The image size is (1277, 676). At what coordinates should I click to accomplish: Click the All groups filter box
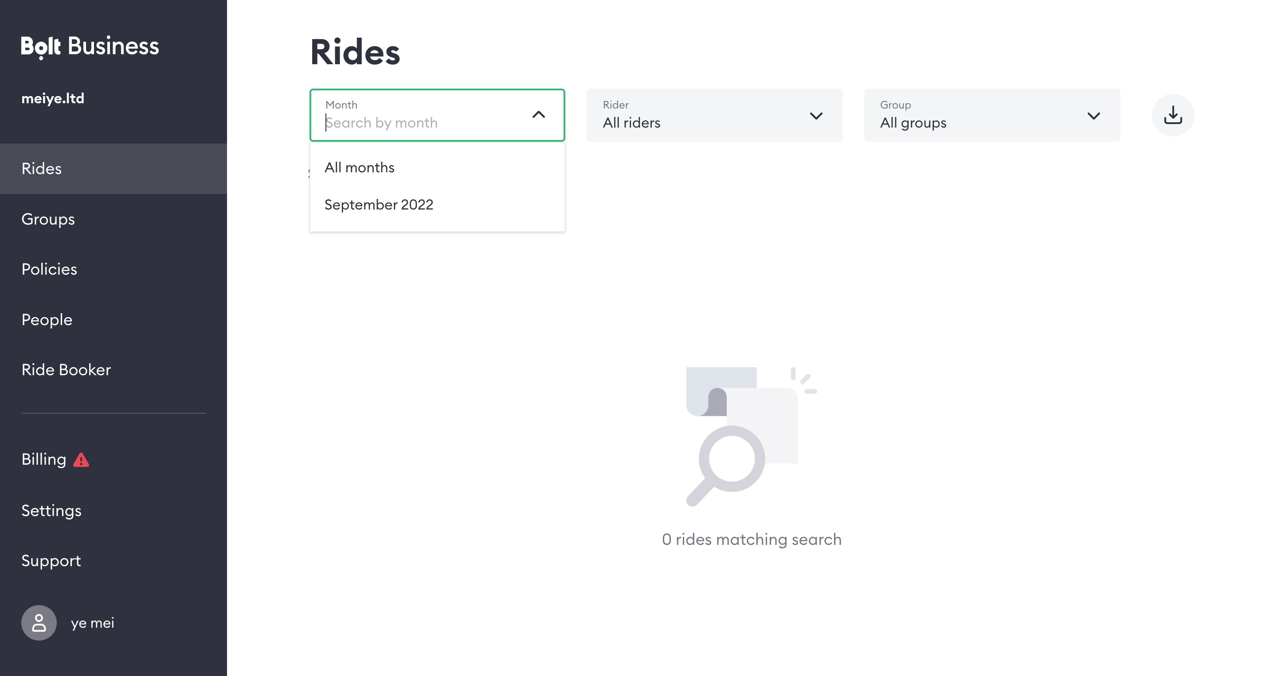[992, 115]
